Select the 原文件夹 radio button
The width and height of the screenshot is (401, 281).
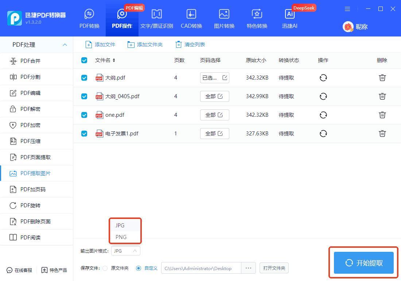tap(105, 268)
